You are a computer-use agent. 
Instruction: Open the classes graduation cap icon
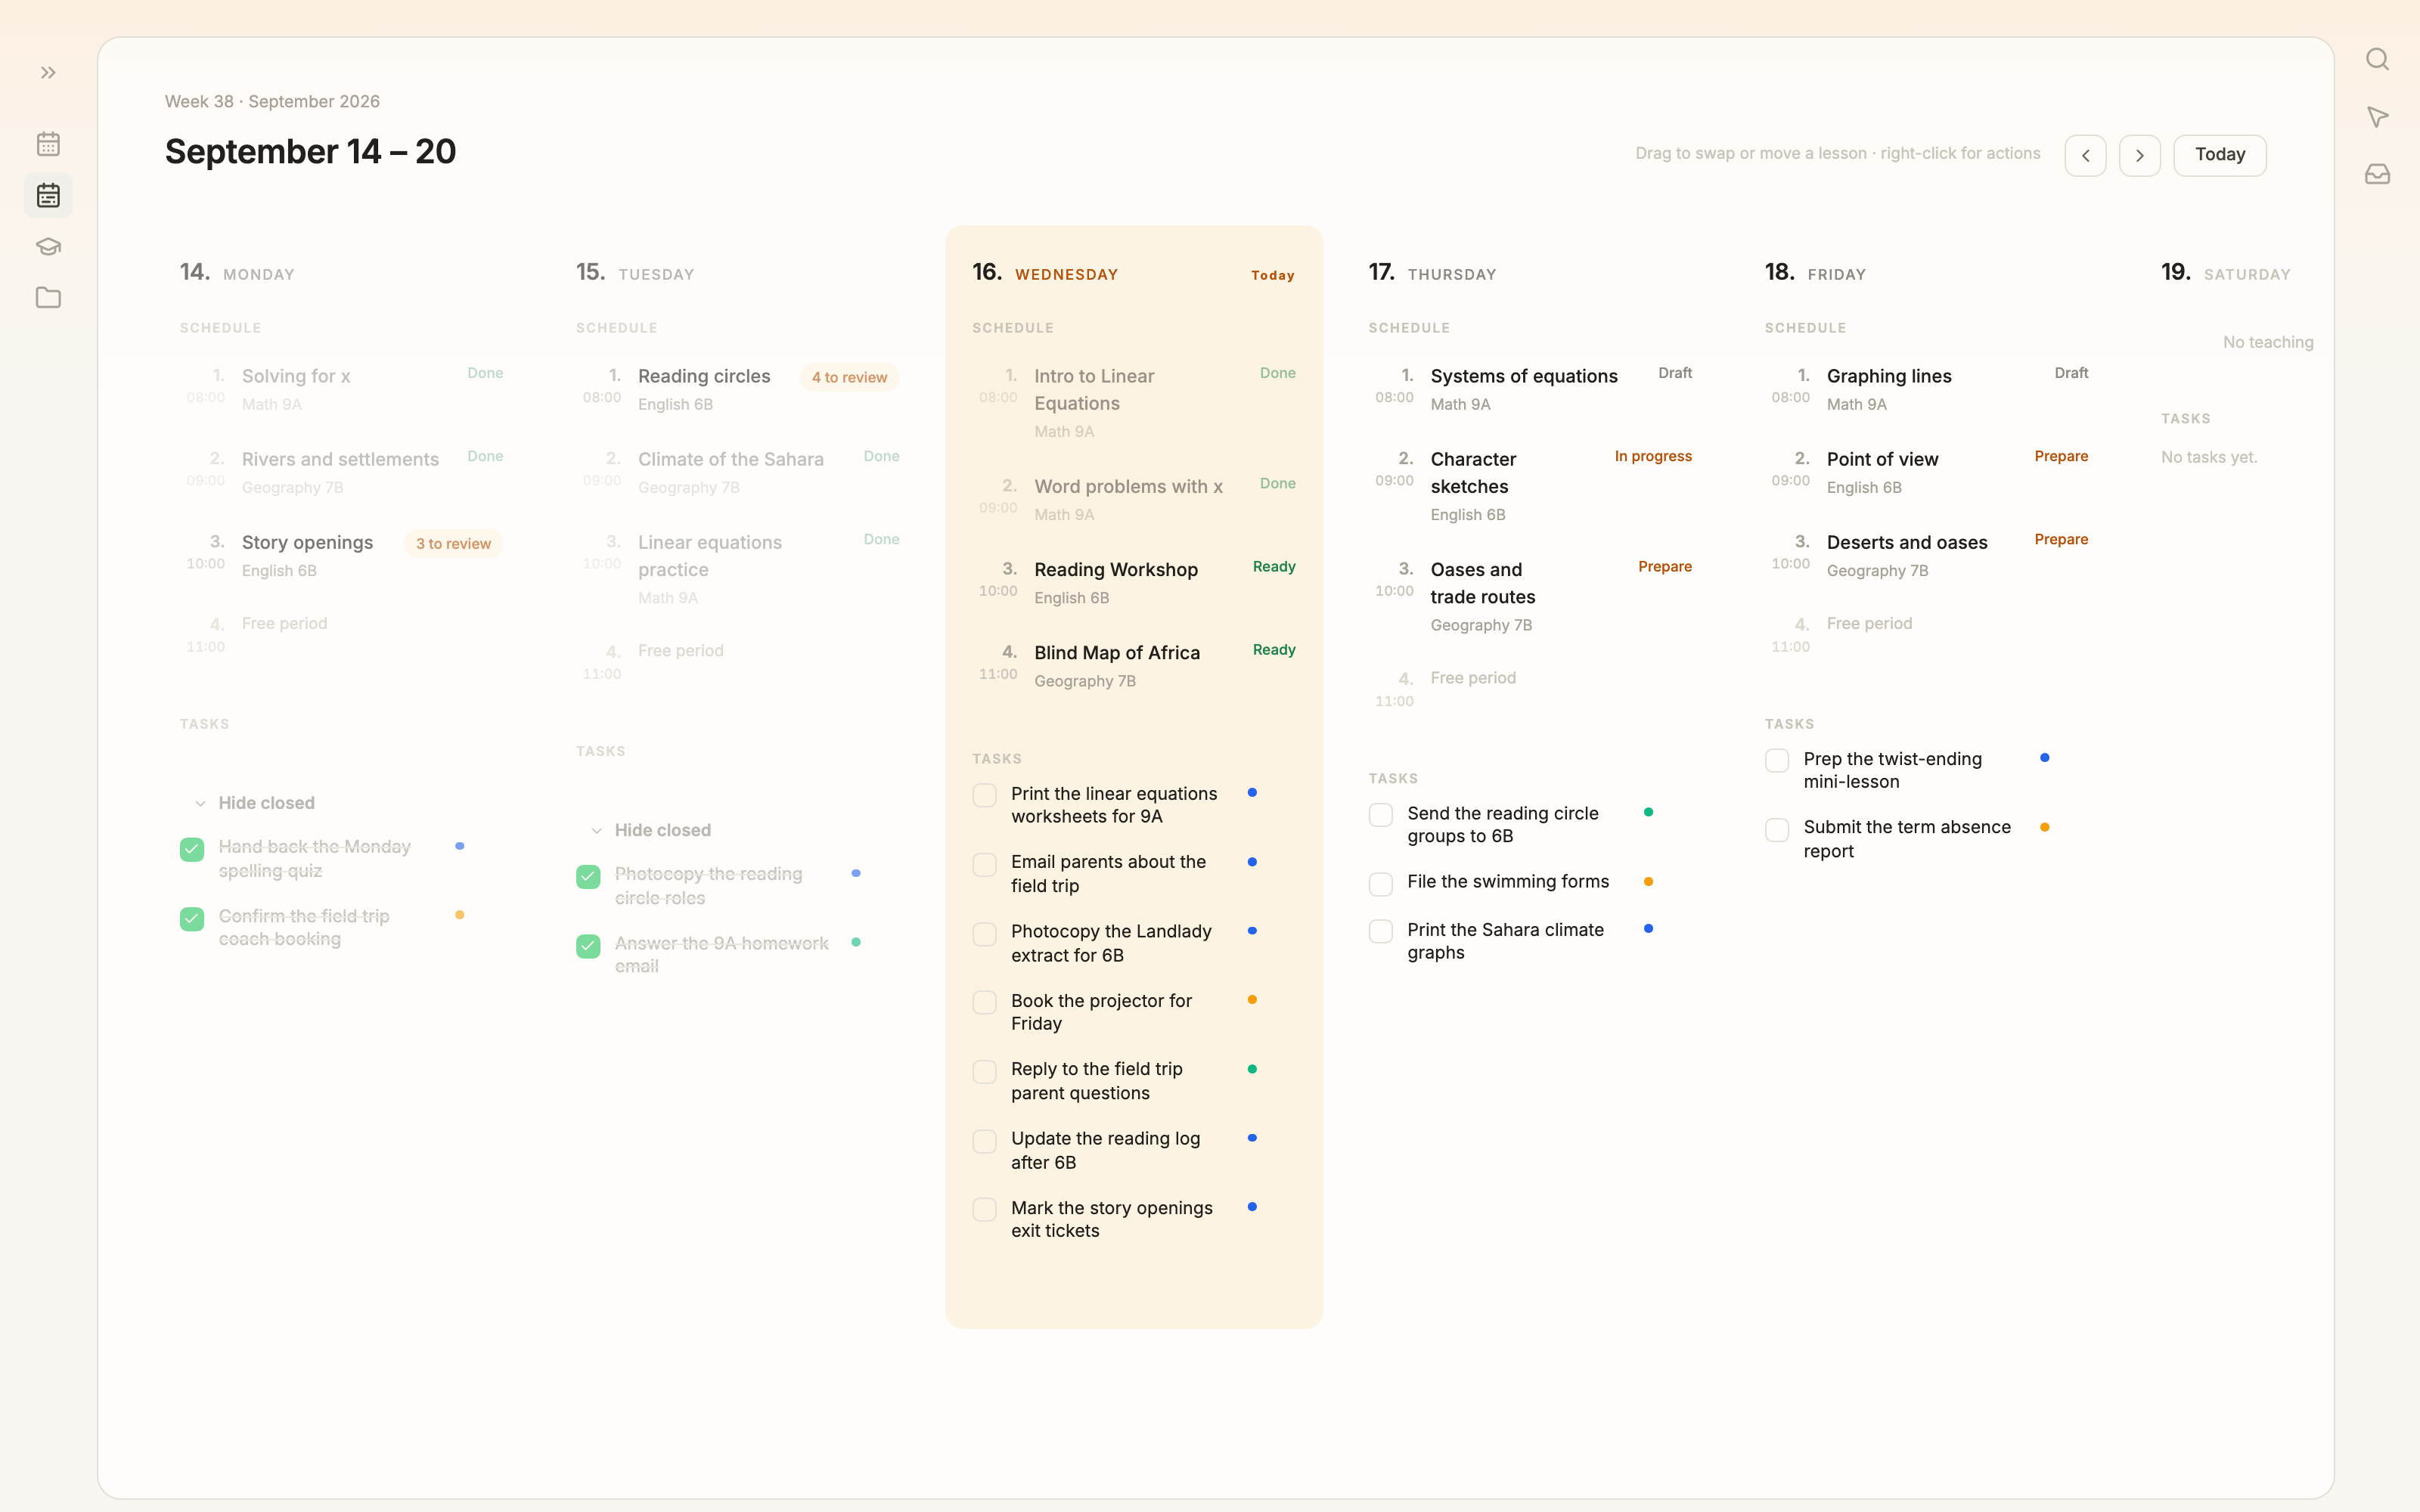[48, 246]
